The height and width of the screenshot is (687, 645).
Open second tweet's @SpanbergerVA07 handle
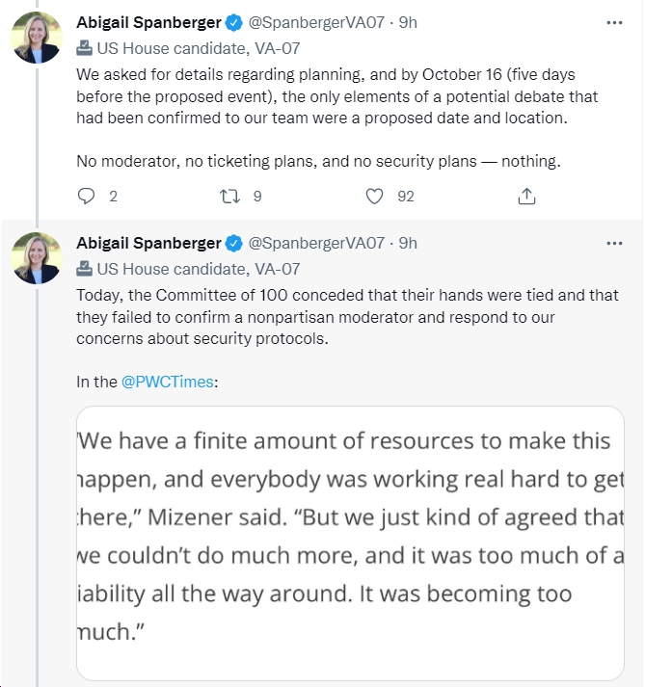pyautogui.click(x=316, y=243)
